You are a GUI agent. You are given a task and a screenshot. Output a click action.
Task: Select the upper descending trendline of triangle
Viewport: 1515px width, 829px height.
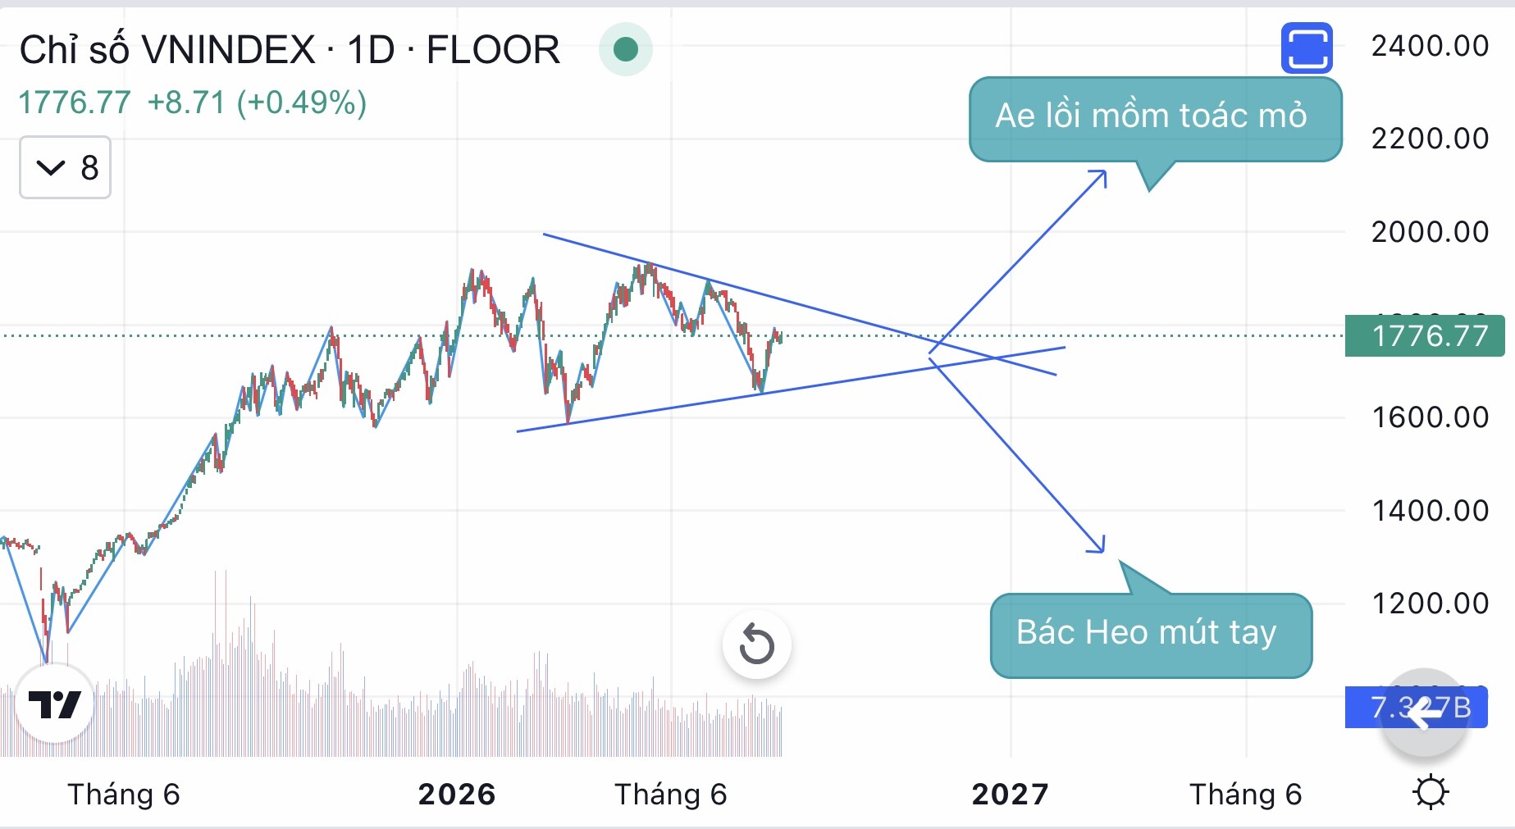[799, 304]
